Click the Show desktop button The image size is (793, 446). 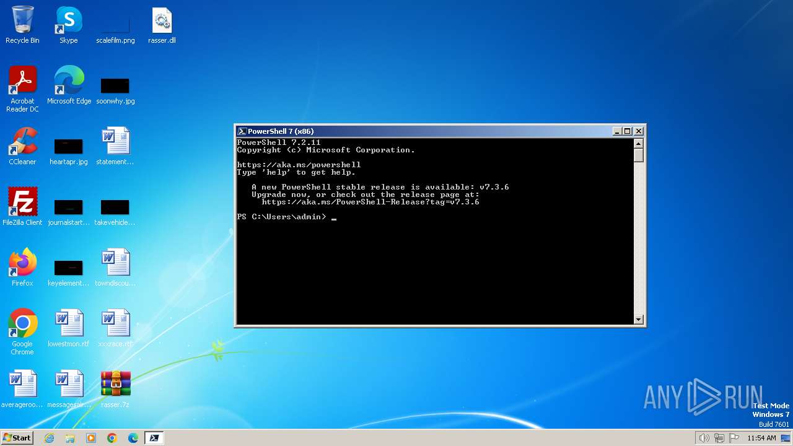(x=786, y=438)
